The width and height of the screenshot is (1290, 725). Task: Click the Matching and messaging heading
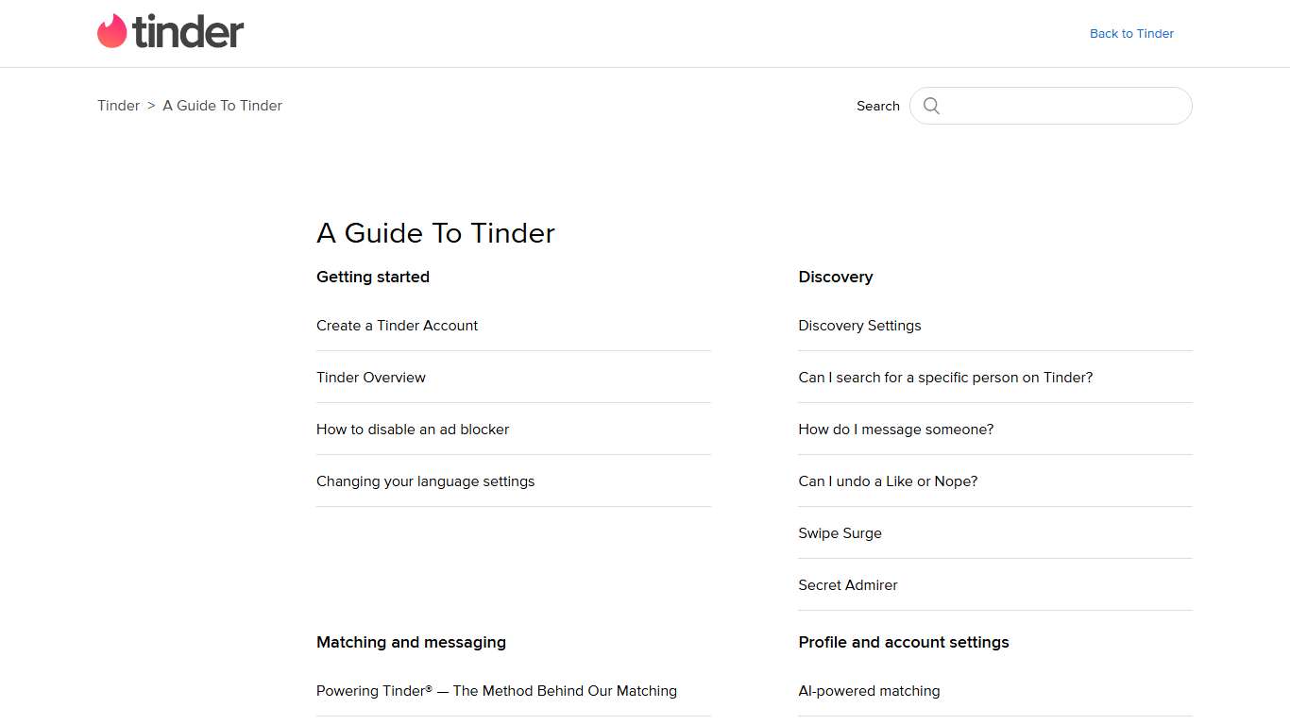[x=411, y=642]
